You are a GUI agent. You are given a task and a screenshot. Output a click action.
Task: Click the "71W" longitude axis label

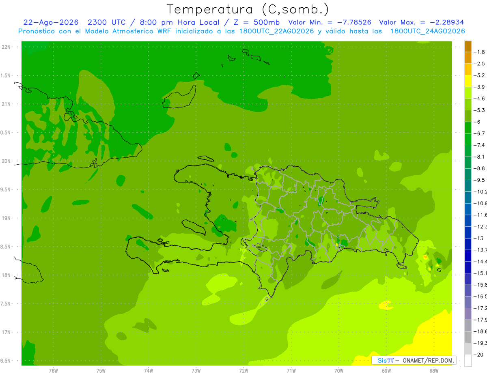(291, 370)
